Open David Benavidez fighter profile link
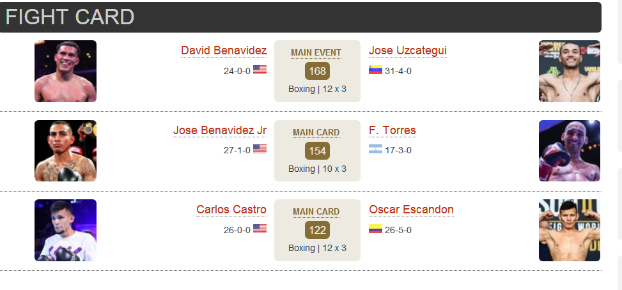622x290 pixels. point(224,50)
